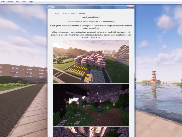Go to the 2025 breadcrumb link

click(x=65, y=13)
